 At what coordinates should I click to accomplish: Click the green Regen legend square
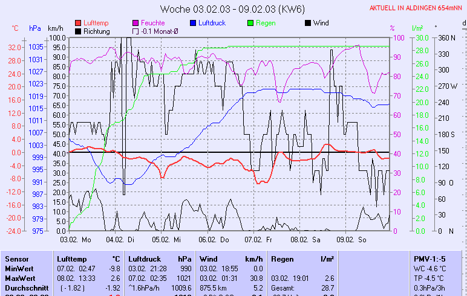(252, 23)
